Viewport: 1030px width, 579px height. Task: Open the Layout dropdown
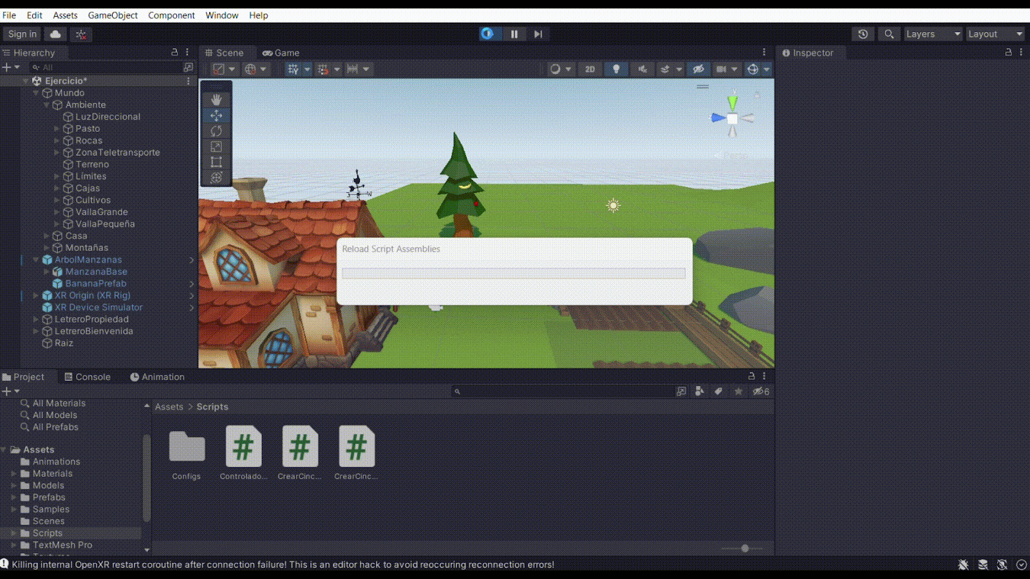(995, 34)
